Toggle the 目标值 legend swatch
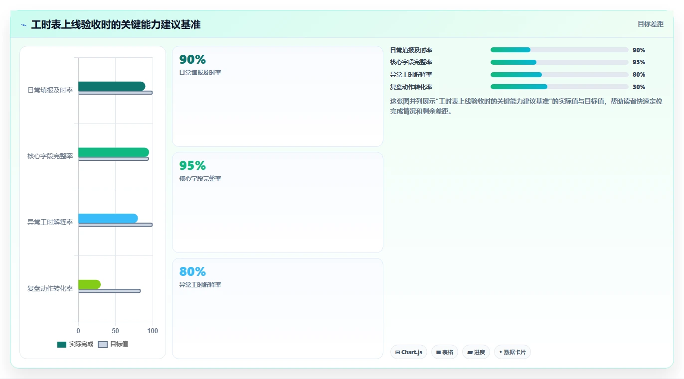This screenshot has width=684, height=379. (103, 345)
